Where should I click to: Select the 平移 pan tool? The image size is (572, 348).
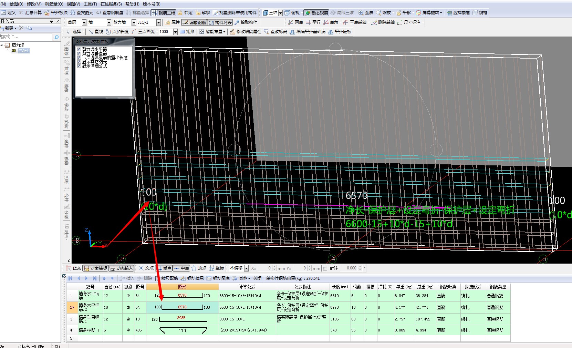(403, 13)
